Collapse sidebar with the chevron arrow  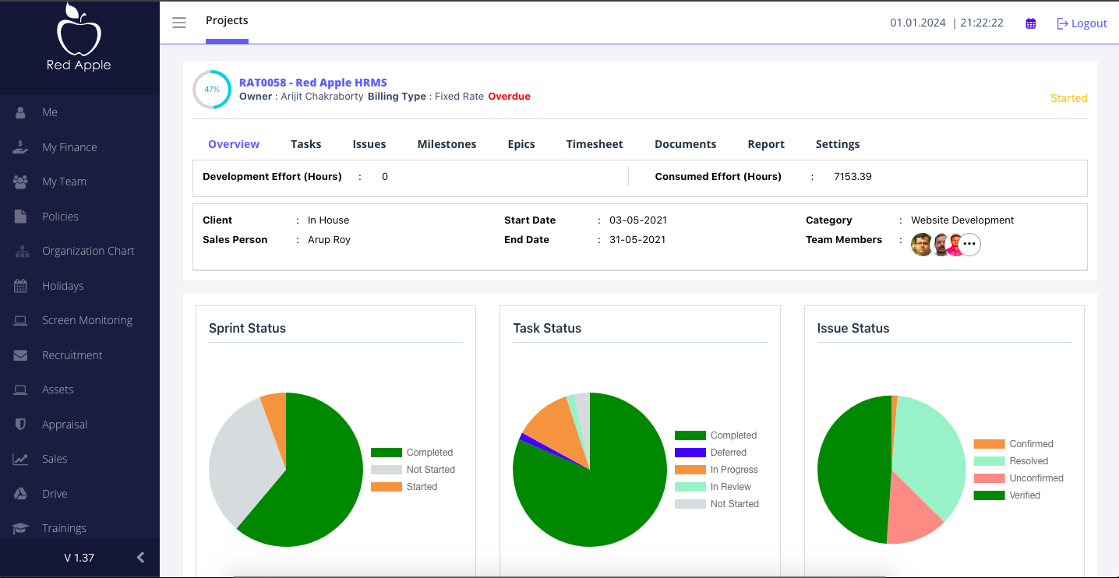pos(140,557)
